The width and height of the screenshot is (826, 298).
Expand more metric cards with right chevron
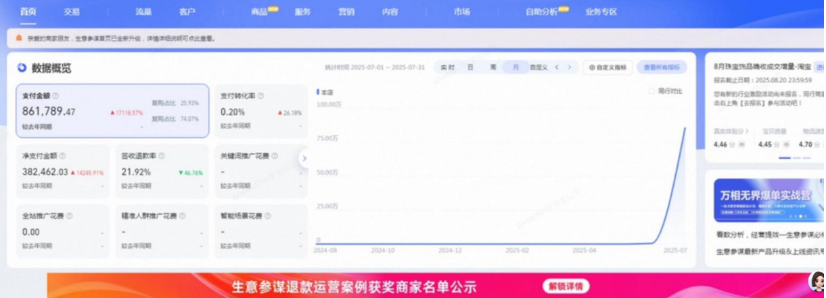(x=304, y=158)
